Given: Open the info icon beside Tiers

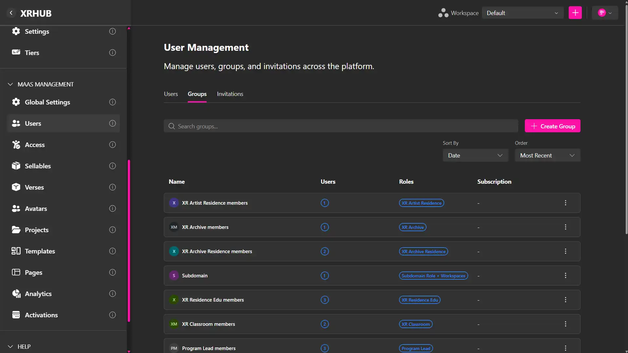Looking at the screenshot, I should 112,53.
